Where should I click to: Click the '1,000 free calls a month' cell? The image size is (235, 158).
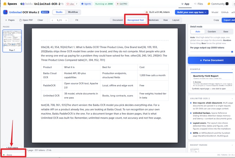(x=153, y=75)
